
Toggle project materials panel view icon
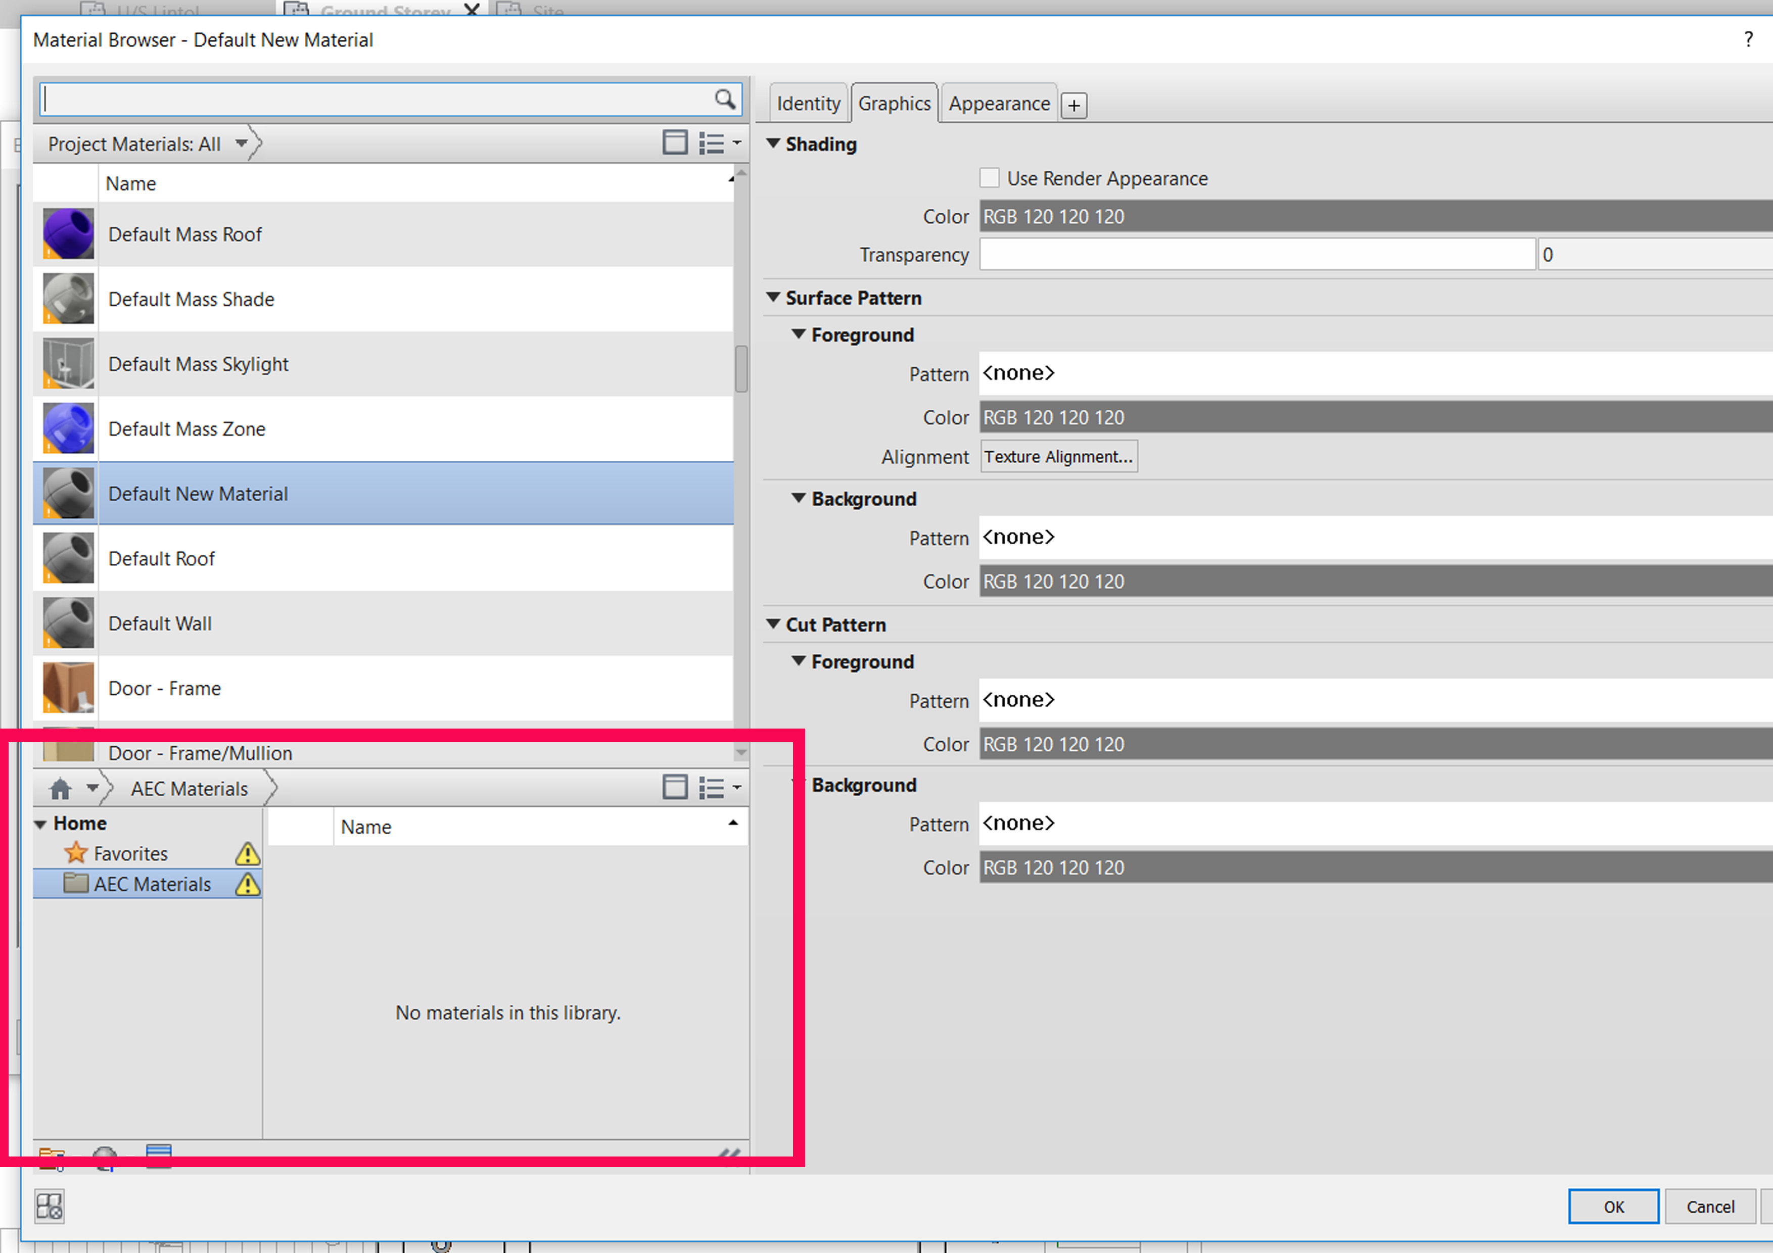coord(675,143)
